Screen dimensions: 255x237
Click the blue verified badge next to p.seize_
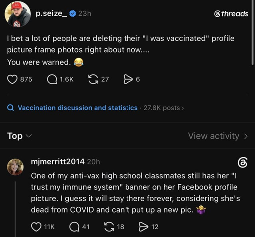coord(72,14)
